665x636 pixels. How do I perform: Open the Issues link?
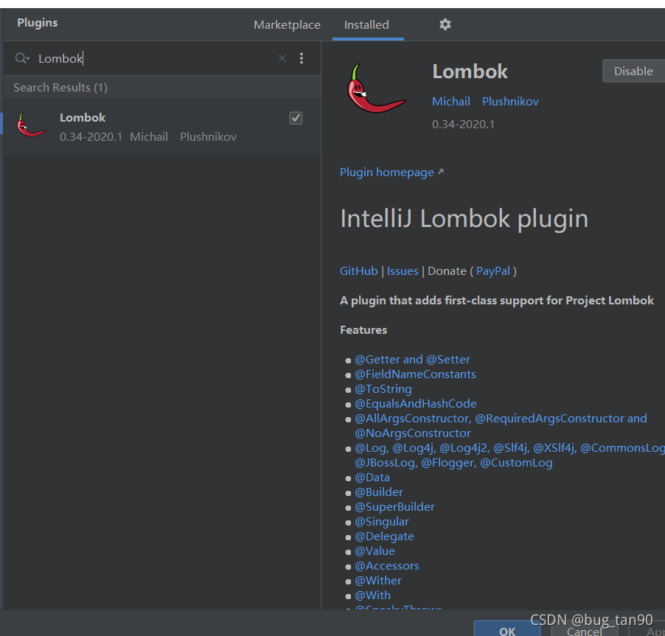point(403,271)
